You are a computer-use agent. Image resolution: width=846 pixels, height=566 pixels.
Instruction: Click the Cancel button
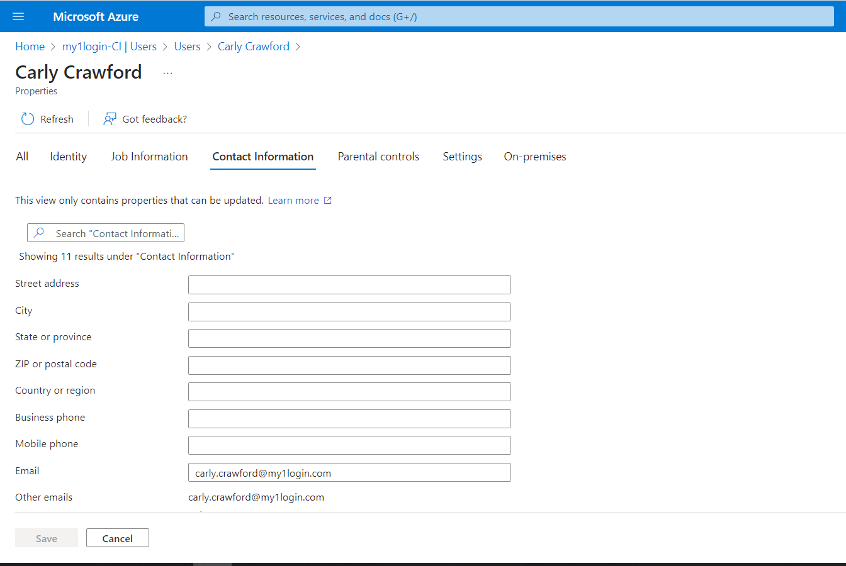[x=118, y=538]
